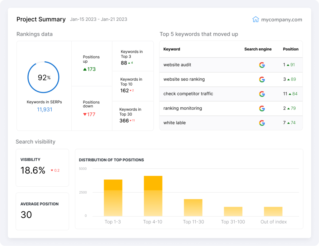Click the Keywords in SERPs count 11,931
Screen dimensions: 319x246
(x=44, y=109)
